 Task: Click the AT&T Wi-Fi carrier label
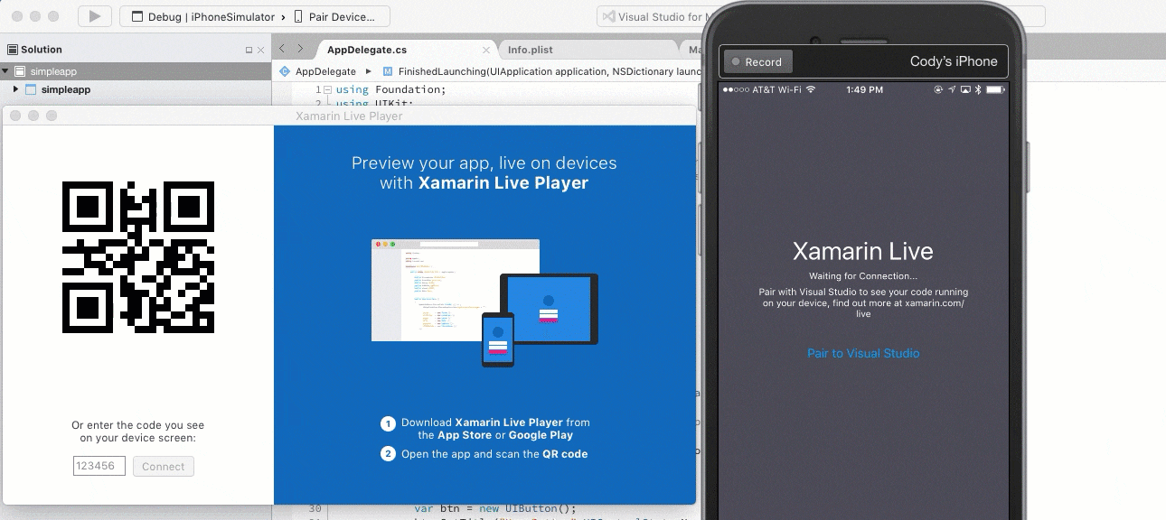click(776, 89)
